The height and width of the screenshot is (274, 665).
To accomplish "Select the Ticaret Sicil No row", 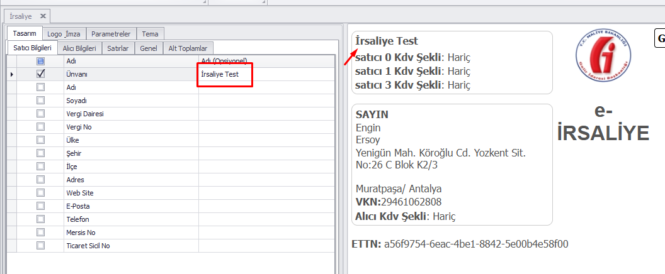I will pos(88,246).
